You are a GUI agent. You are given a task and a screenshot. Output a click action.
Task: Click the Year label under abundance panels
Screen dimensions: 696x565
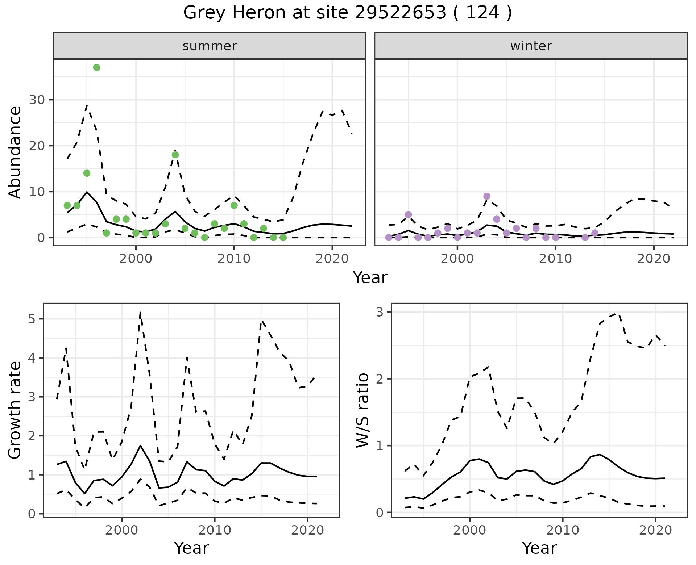(x=370, y=278)
